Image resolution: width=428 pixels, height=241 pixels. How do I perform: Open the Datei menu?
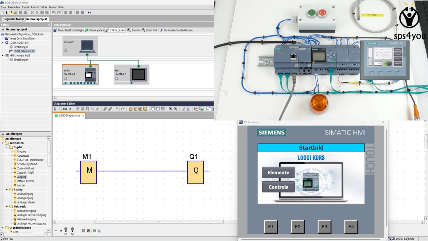[x=3, y=7]
